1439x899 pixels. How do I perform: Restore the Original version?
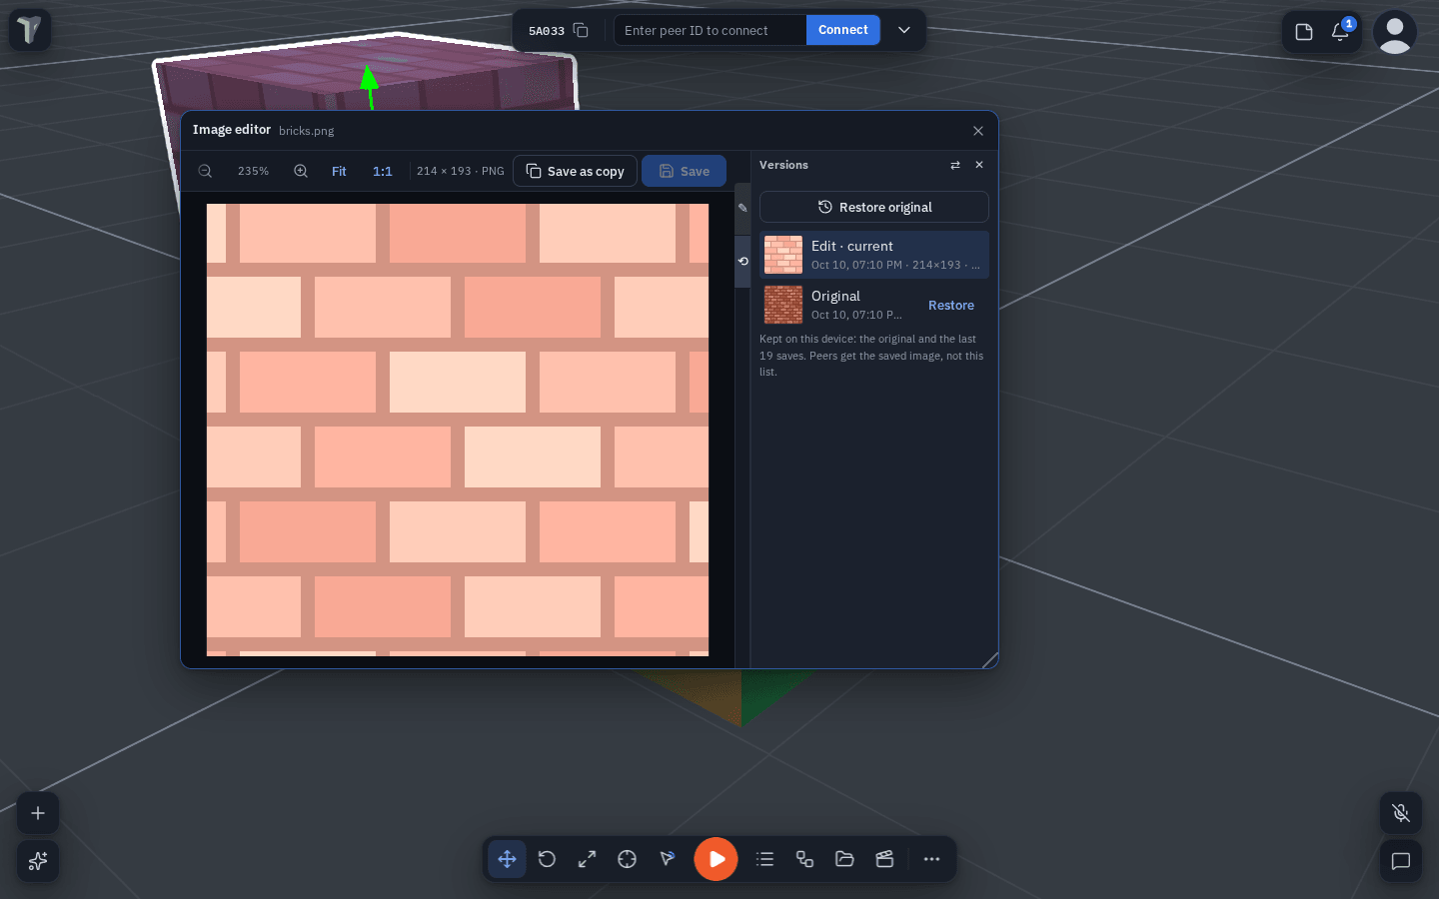(x=951, y=306)
